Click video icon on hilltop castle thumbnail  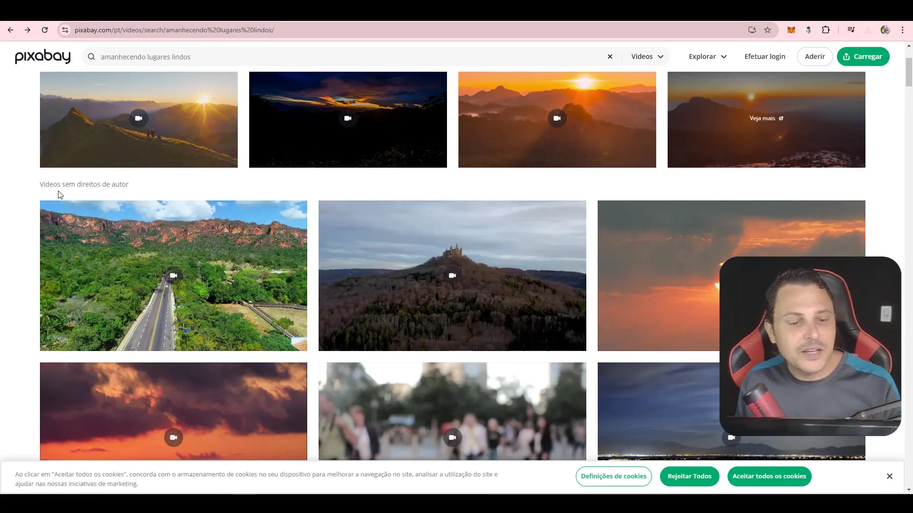tap(452, 275)
